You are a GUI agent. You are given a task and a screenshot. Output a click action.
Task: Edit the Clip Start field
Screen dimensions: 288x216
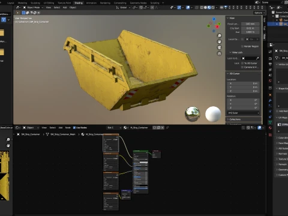(250, 28)
